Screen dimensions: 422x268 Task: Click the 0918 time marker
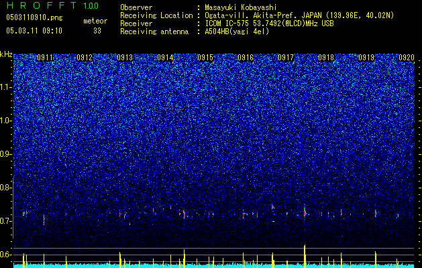[326, 58]
